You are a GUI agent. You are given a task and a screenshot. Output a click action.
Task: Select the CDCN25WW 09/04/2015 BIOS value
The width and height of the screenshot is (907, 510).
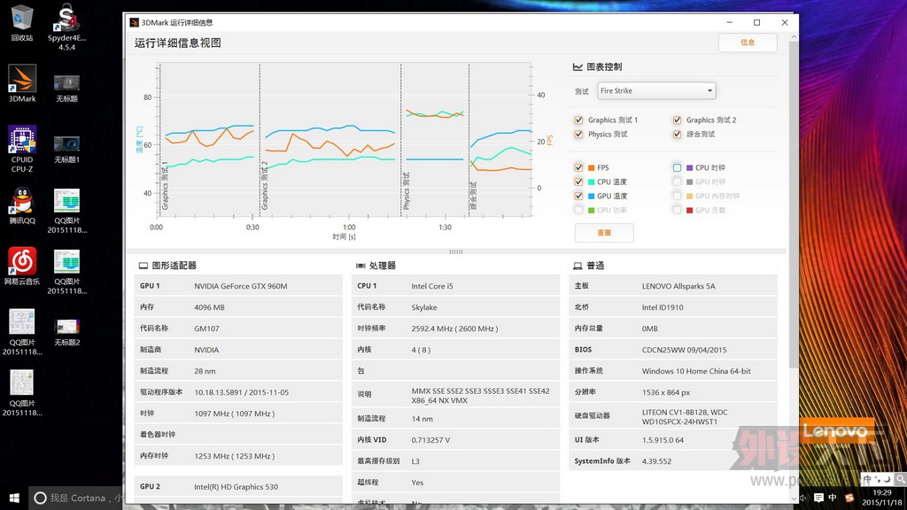pos(685,350)
